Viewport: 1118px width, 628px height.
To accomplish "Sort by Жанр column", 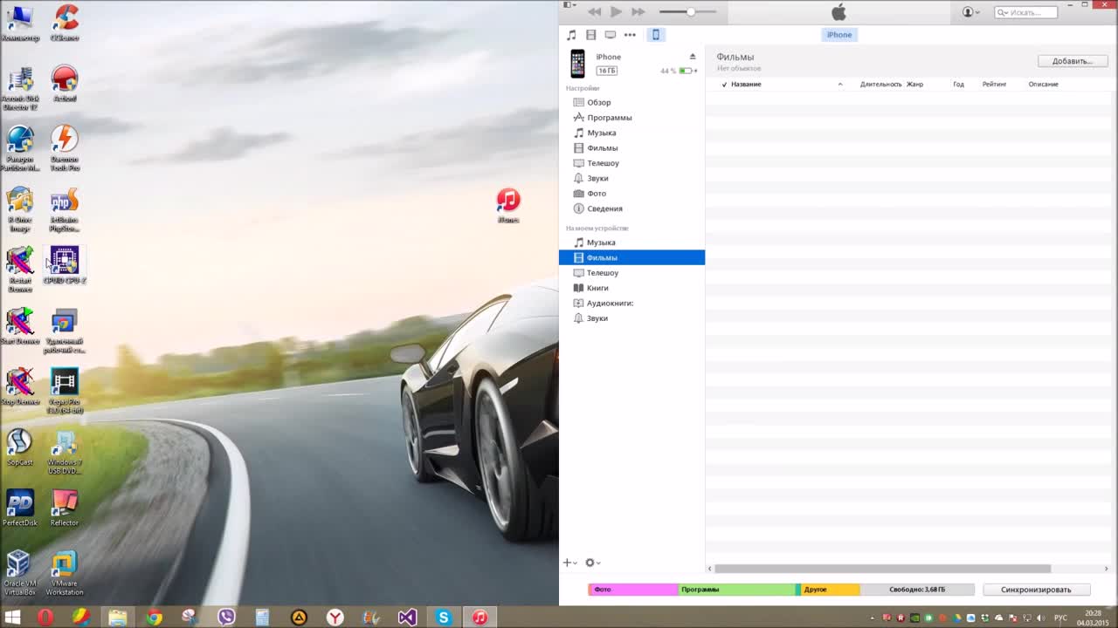I will pyautogui.click(x=914, y=85).
